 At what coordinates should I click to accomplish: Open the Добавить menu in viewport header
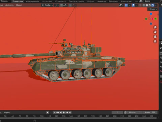click(x=9, y=5)
